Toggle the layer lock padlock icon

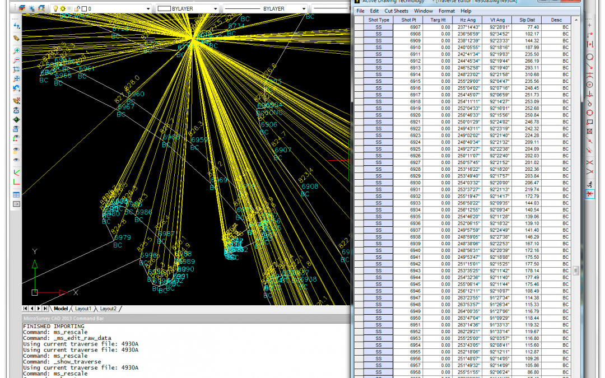click(x=76, y=9)
